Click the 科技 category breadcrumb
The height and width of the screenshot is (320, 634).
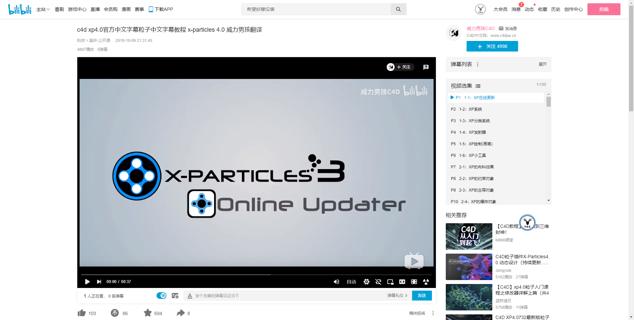pos(81,41)
